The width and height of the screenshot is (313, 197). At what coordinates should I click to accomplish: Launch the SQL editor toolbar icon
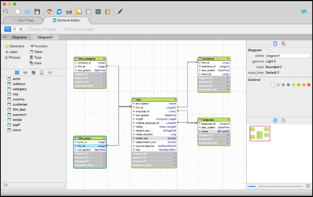point(69,12)
